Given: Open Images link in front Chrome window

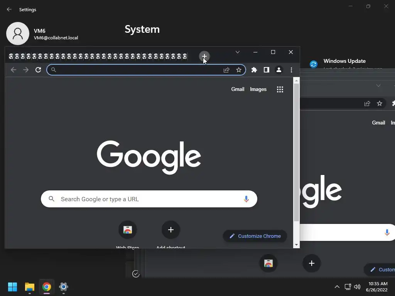Looking at the screenshot, I should 258,89.
